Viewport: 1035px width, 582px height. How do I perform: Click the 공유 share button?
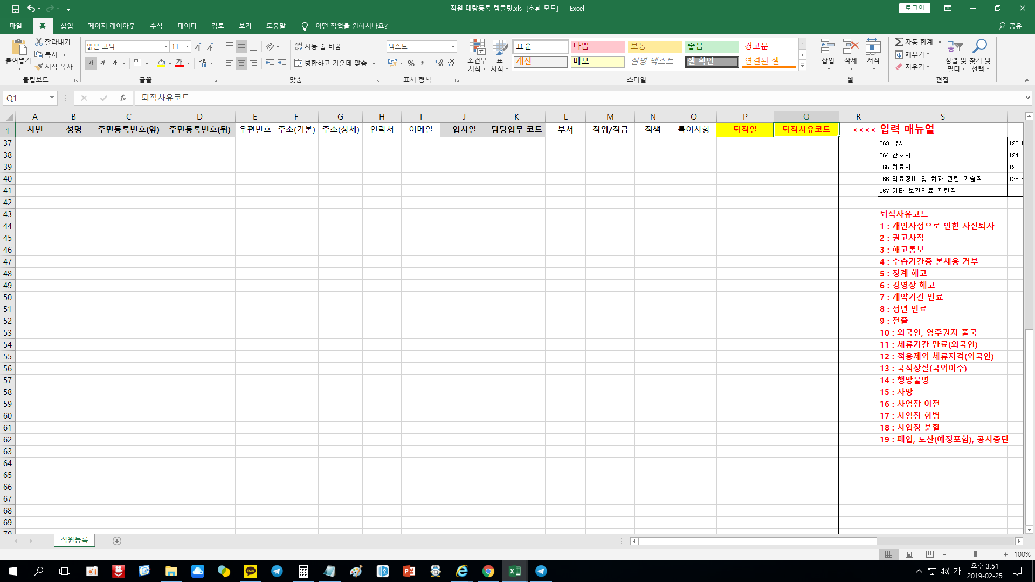[x=1010, y=26]
